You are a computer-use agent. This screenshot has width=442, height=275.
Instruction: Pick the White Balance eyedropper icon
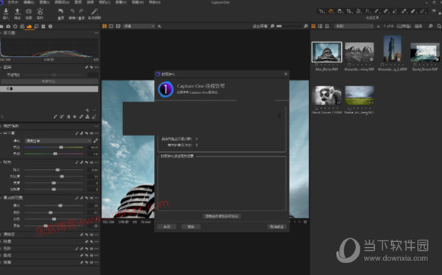point(96,140)
